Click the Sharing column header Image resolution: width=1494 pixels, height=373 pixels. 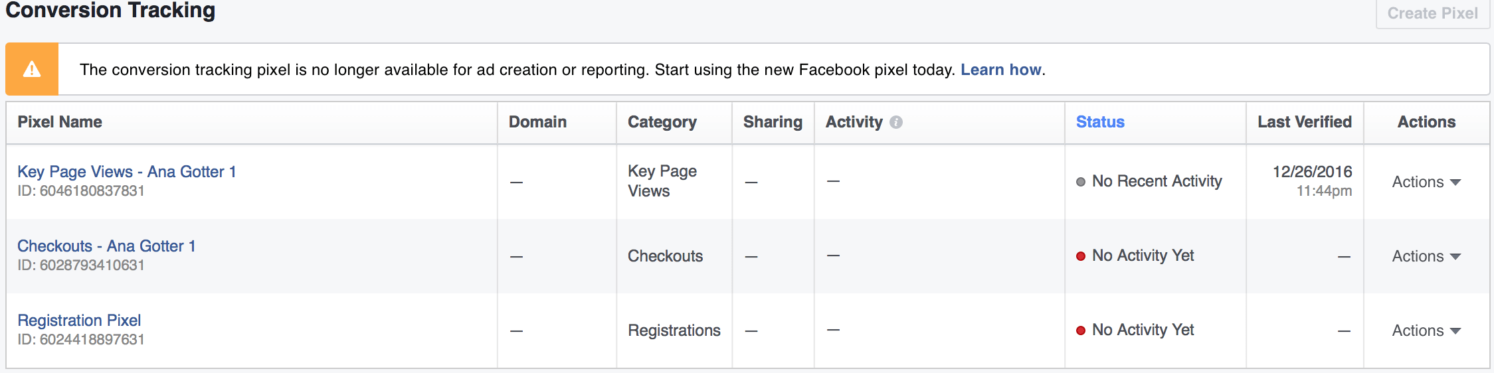point(773,122)
